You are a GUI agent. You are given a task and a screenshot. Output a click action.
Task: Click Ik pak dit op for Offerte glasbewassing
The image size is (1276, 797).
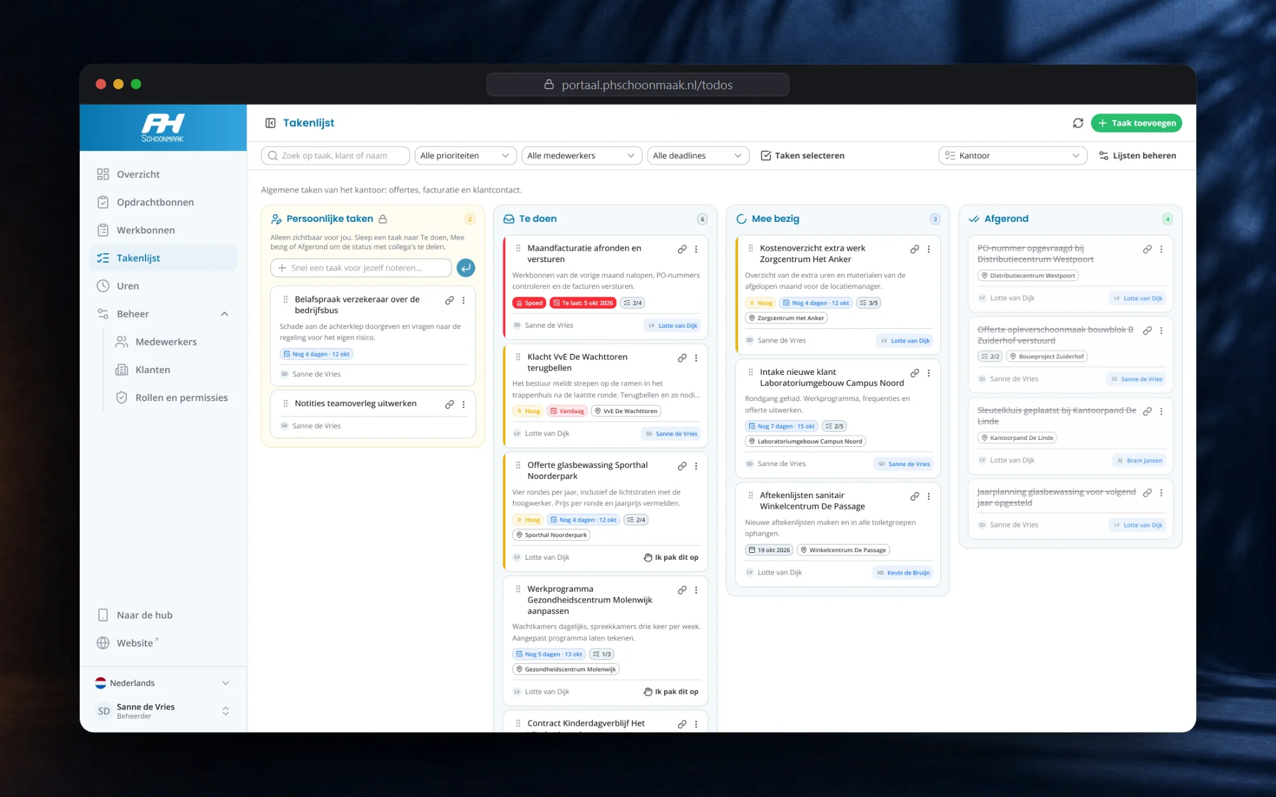click(x=671, y=557)
